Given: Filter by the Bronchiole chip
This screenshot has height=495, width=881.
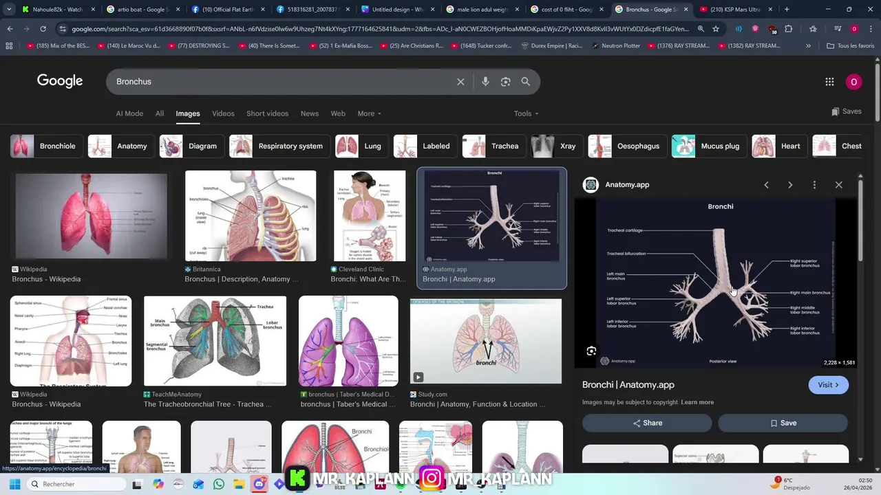Looking at the screenshot, I should [47, 146].
